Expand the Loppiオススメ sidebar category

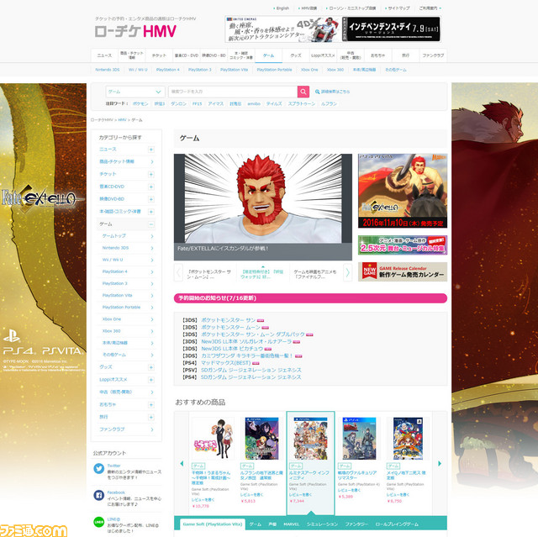[151, 380]
